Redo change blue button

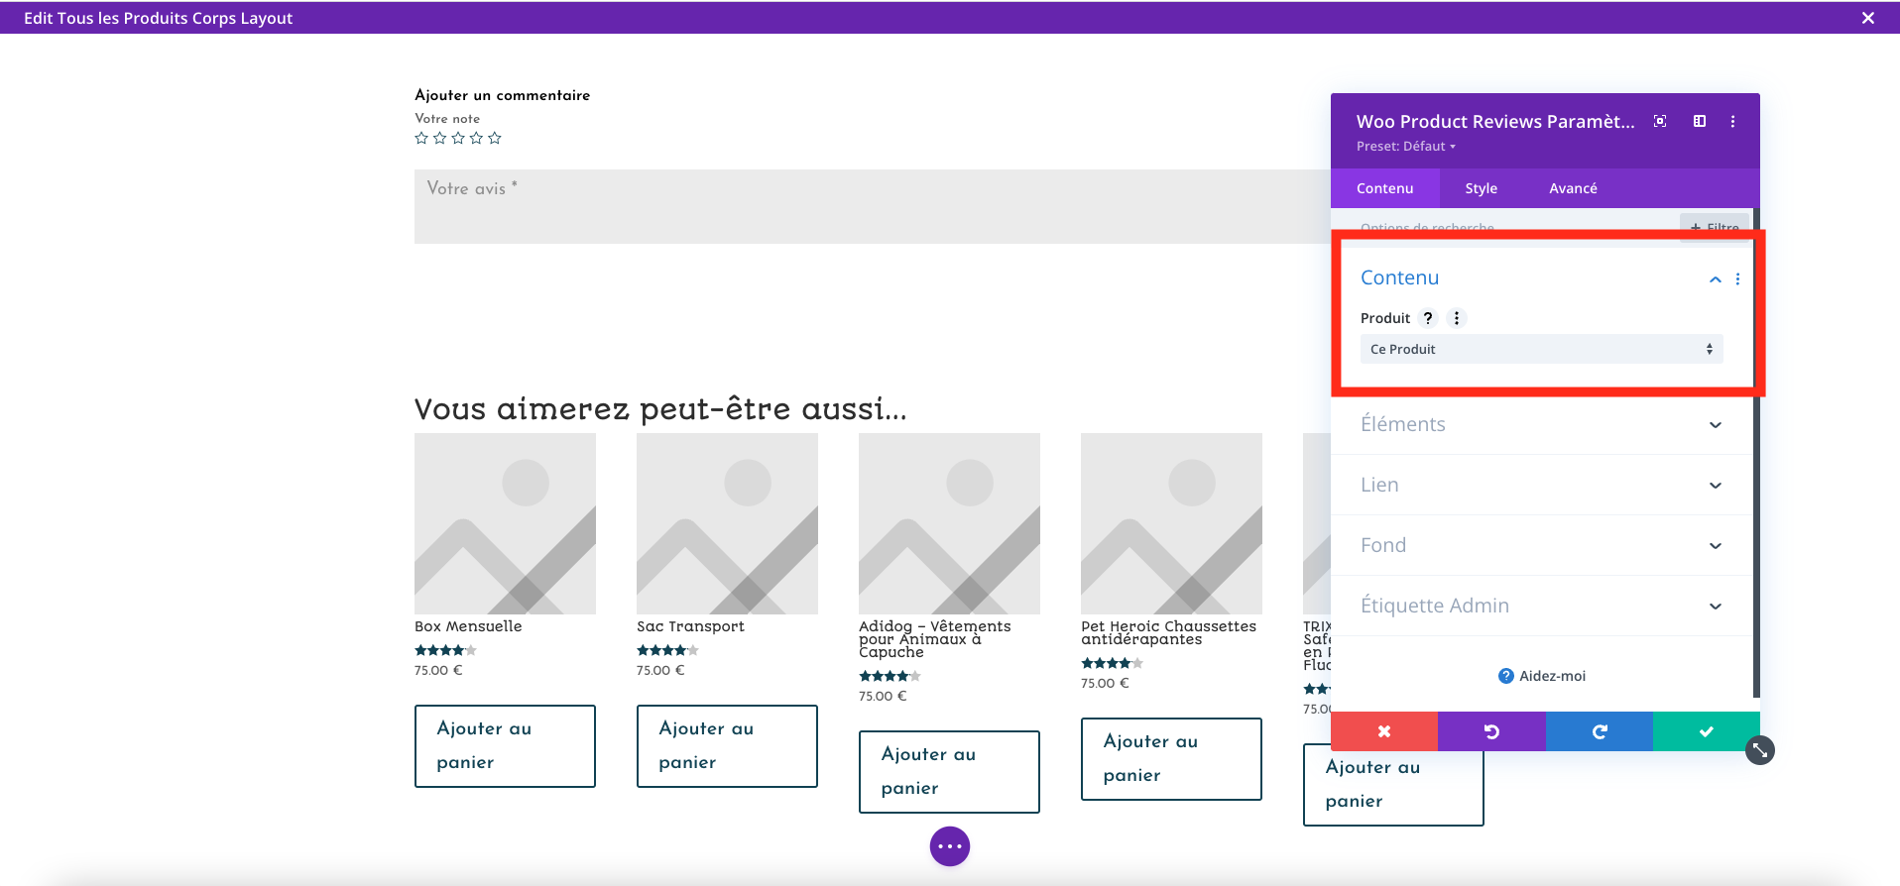(x=1600, y=731)
